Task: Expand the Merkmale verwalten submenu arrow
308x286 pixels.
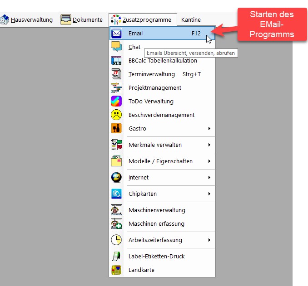Action: 209,145
